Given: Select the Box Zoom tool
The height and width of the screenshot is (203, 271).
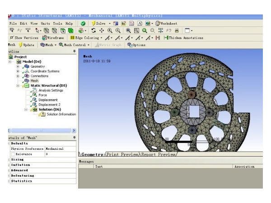Looking at the screenshot, I should pos(118,31).
